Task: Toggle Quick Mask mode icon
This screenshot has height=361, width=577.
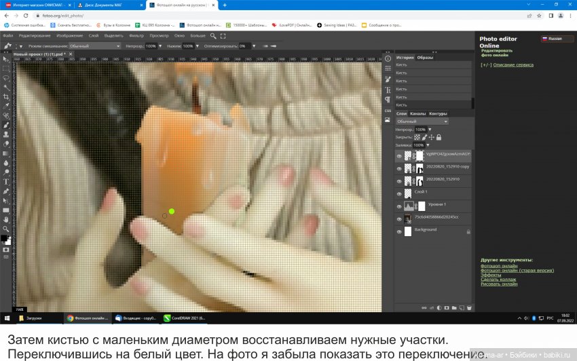Action: coord(6,250)
